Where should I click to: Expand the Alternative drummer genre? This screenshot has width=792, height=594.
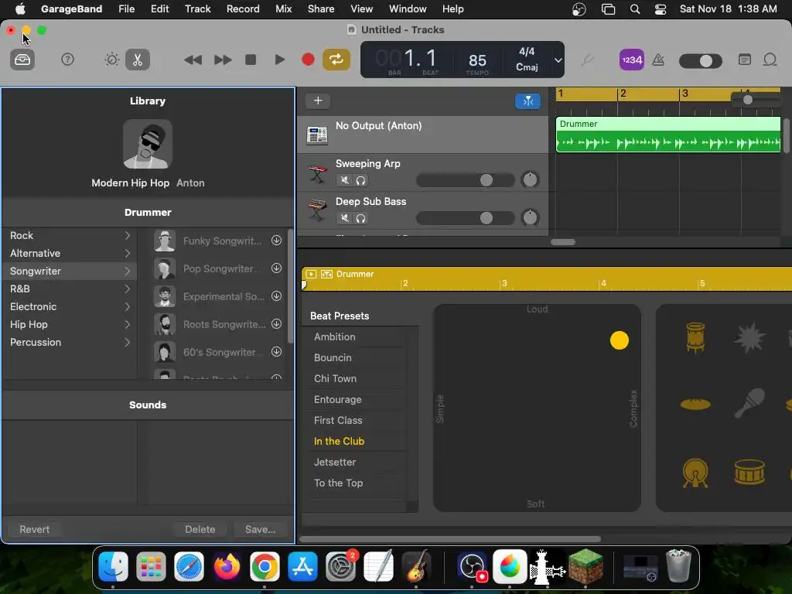[128, 253]
